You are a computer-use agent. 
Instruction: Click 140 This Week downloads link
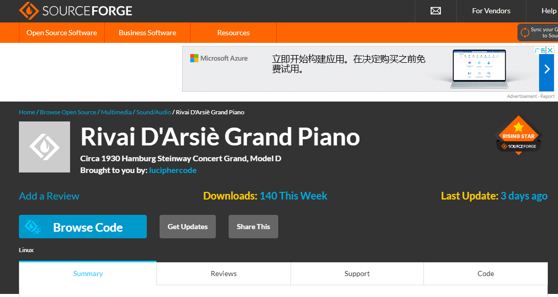tap(293, 196)
